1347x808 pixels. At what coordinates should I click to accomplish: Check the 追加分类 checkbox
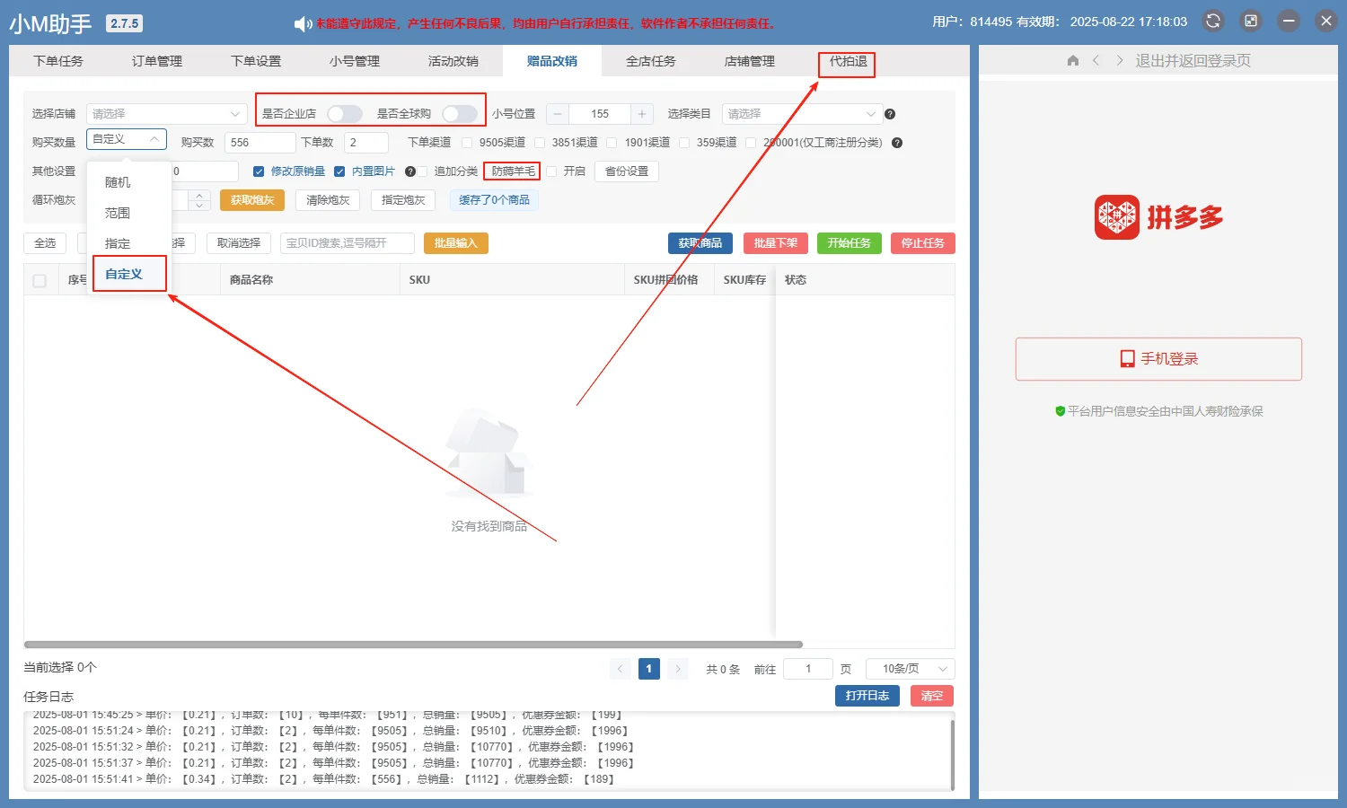pyautogui.click(x=422, y=171)
